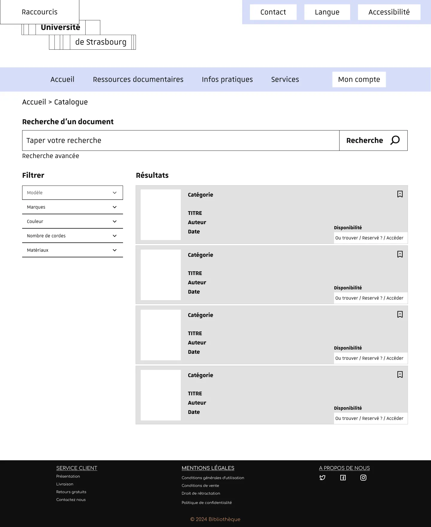Open Présentation footer link

tap(68, 476)
